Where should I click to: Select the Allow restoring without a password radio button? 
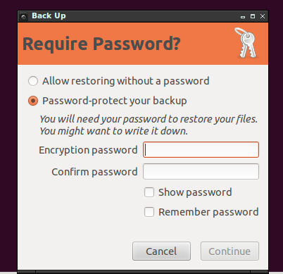tap(33, 81)
